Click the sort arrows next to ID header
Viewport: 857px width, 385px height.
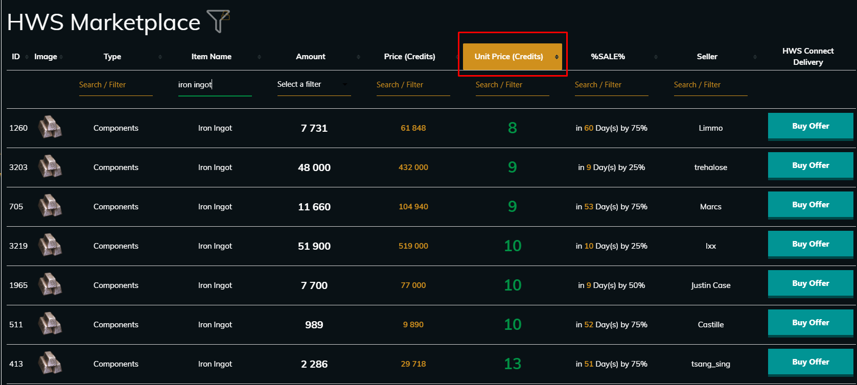point(27,57)
